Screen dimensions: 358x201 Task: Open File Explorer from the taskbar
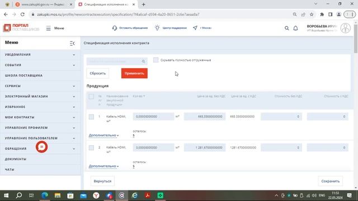click(x=58, y=195)
